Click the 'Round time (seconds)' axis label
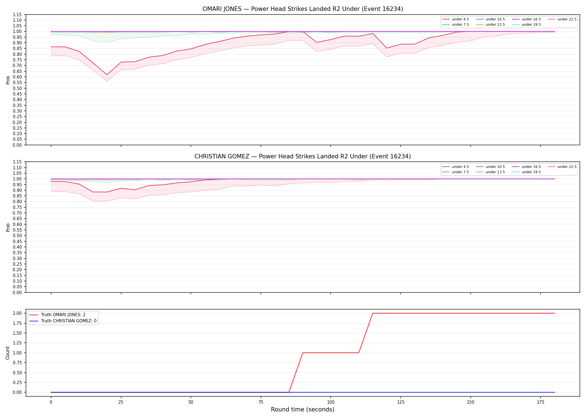 [x=302, y=410]
